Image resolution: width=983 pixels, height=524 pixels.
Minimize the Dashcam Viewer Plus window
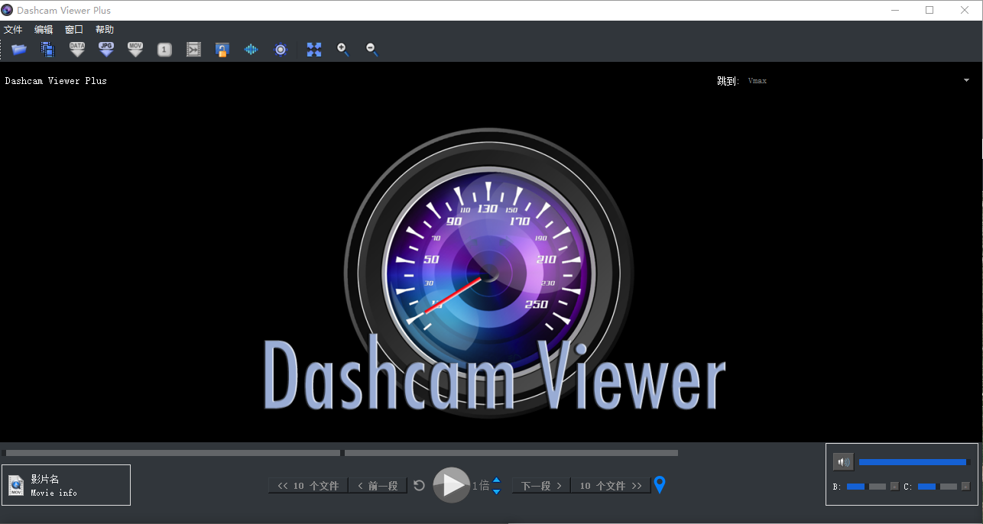[x=894, y=10]
